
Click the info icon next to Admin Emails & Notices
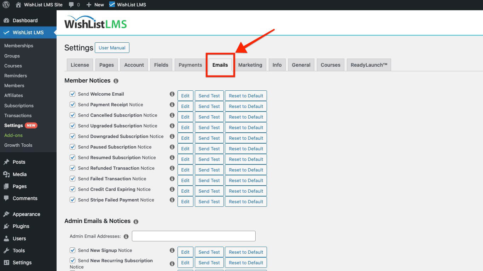pos(136,222)
